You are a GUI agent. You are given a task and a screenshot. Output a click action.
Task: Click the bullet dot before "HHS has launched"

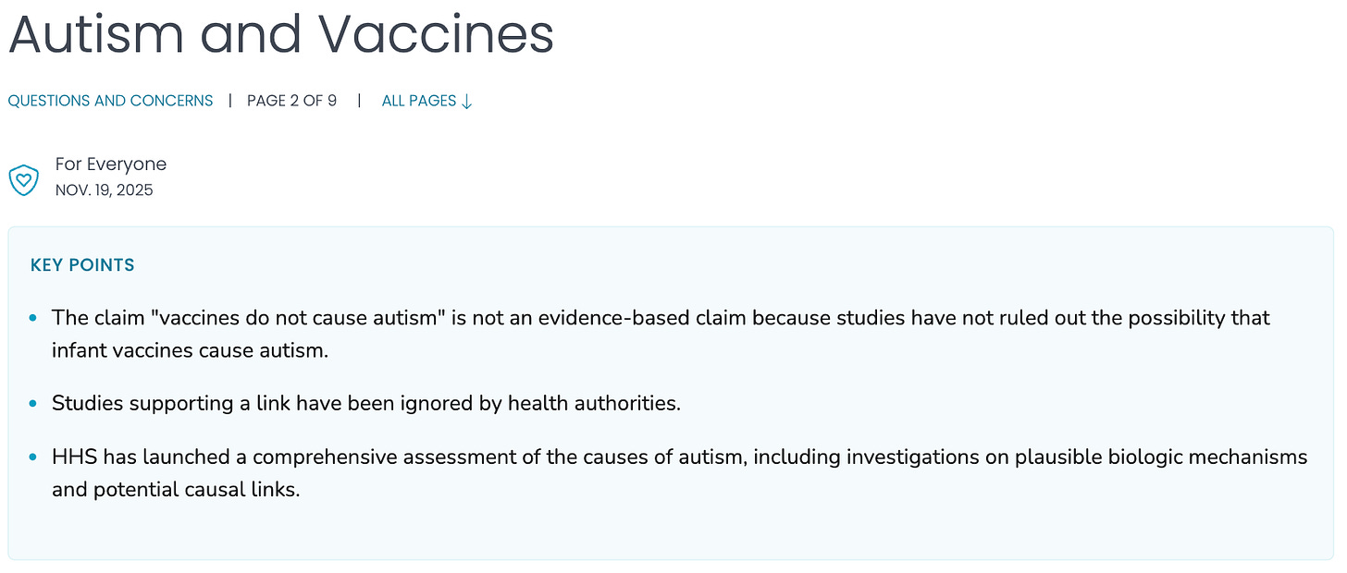coord(33,457)
